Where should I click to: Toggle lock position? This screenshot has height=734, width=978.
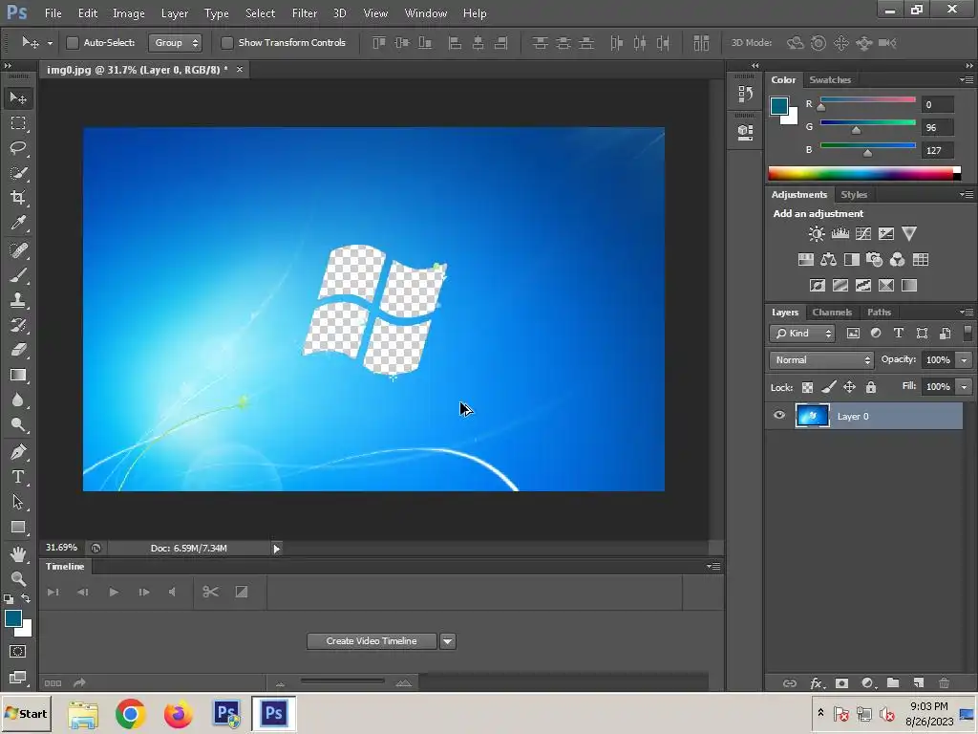(x=849, y=387)
